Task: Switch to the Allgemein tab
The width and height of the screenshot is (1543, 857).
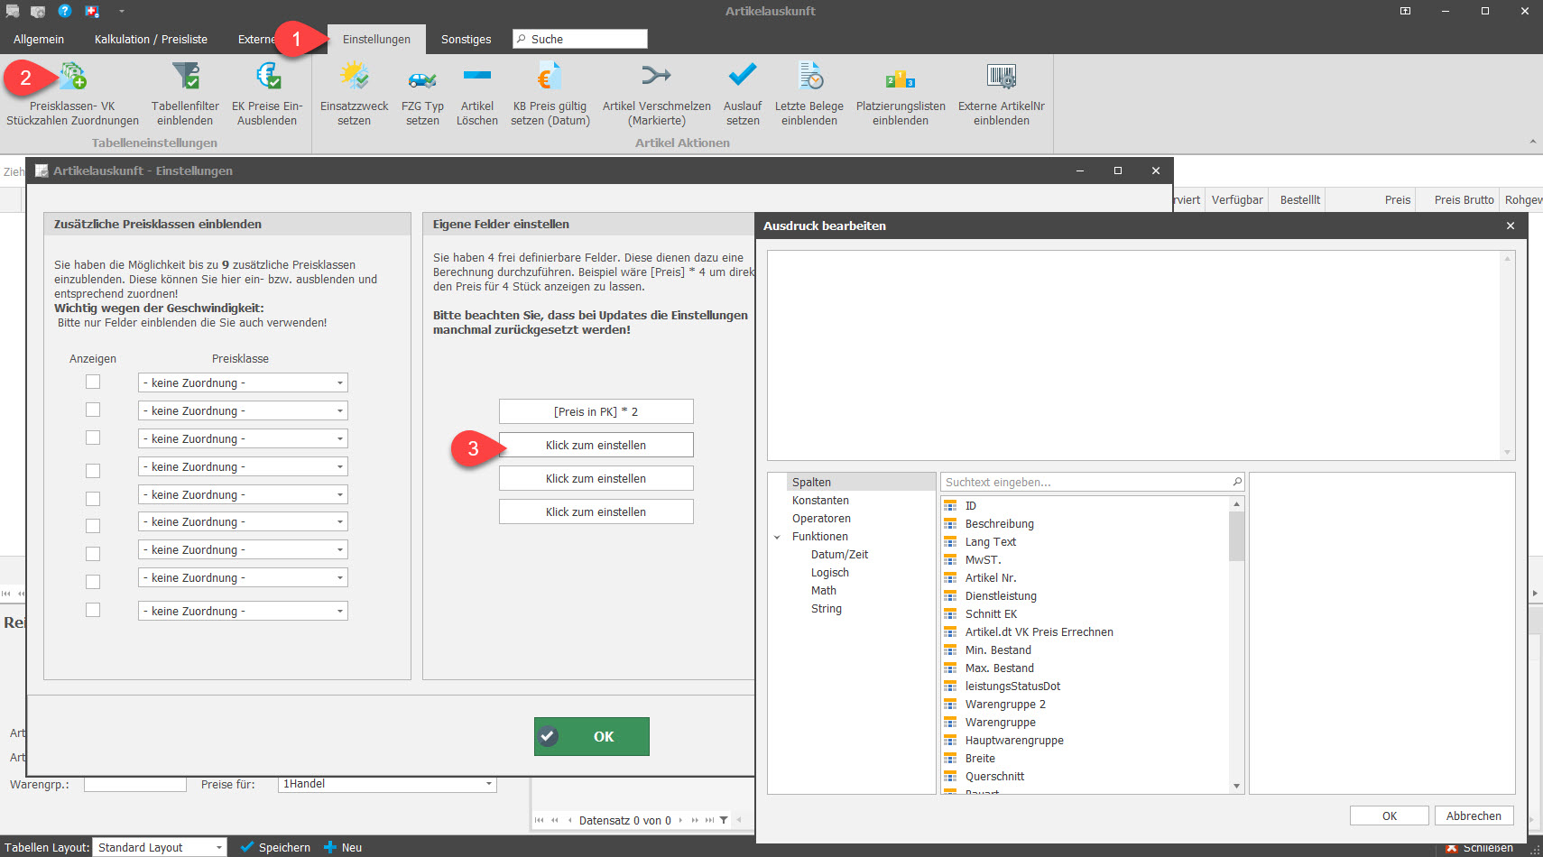Action: coord(39,39)
